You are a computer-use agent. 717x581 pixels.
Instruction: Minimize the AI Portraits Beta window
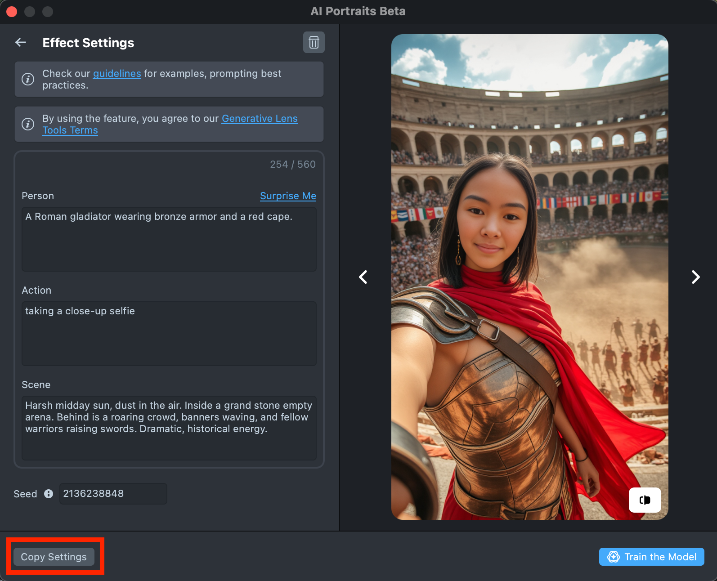point(30,12)
